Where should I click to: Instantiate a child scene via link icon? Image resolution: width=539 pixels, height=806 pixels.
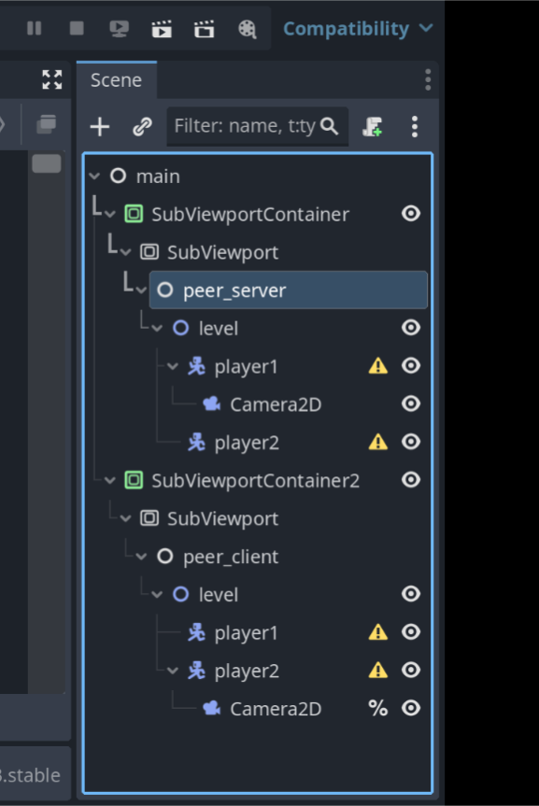[142, 126]
